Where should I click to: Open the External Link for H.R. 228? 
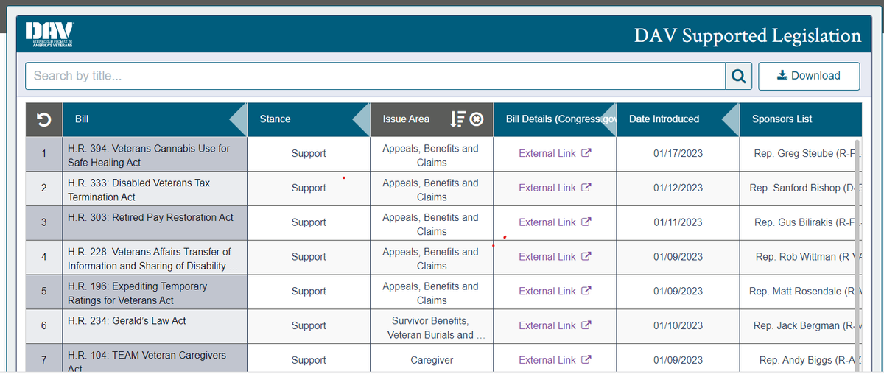(555, 257)
